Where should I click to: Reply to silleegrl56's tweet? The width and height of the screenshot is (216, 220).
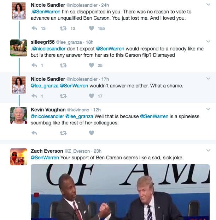pos(34,65)
